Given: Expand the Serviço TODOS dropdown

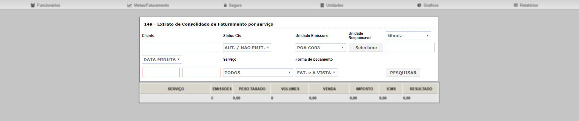Looking at the screenshot, I should coord(258,73).
